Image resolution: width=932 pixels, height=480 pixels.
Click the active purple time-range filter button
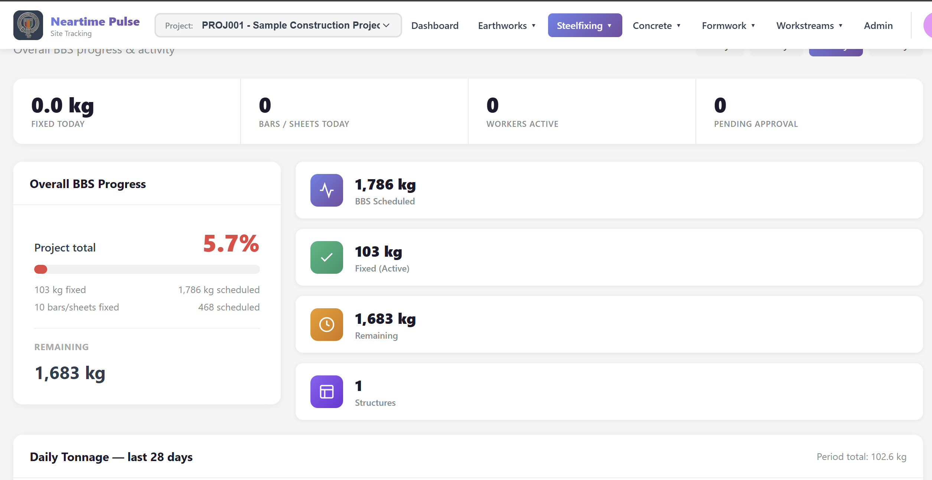point(835,47)
